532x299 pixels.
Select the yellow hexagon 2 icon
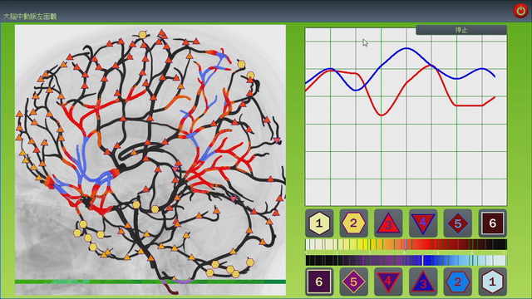click(354, 223)
